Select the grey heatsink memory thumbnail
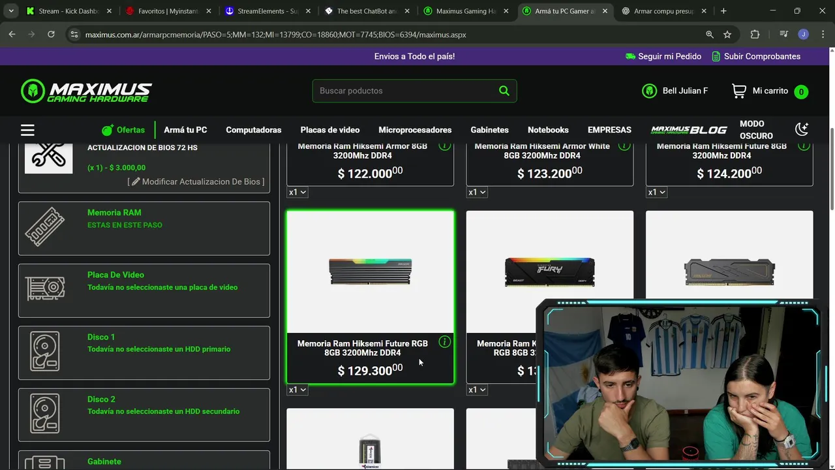The image size is (835, 470). pyautogui.click(x=729, y=272)
